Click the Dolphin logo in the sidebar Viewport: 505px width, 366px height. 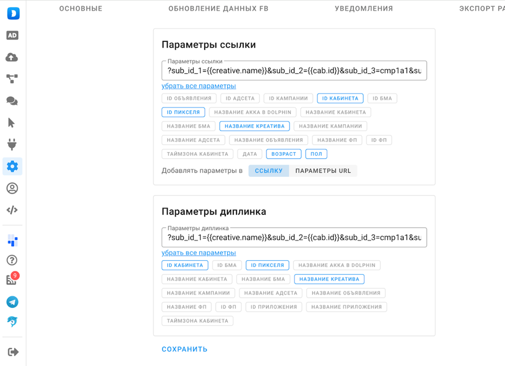pos(12,13)
